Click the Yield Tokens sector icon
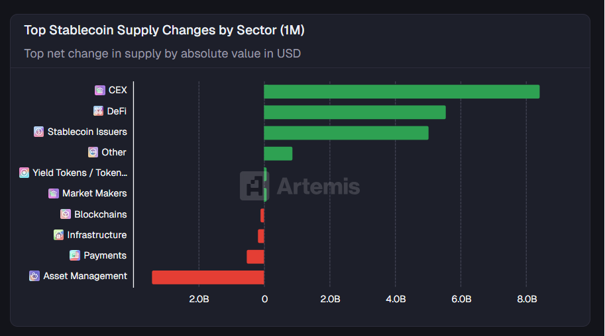The image size is (605, 336). click(x=25, y=173)
